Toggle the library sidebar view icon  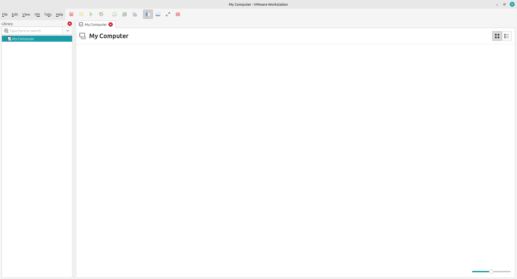(148, 14)
